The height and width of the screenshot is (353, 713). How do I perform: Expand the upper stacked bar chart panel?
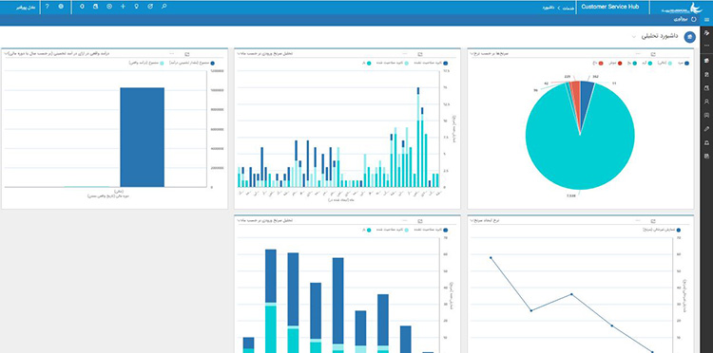pyautogui.click(x=419, y=54)
